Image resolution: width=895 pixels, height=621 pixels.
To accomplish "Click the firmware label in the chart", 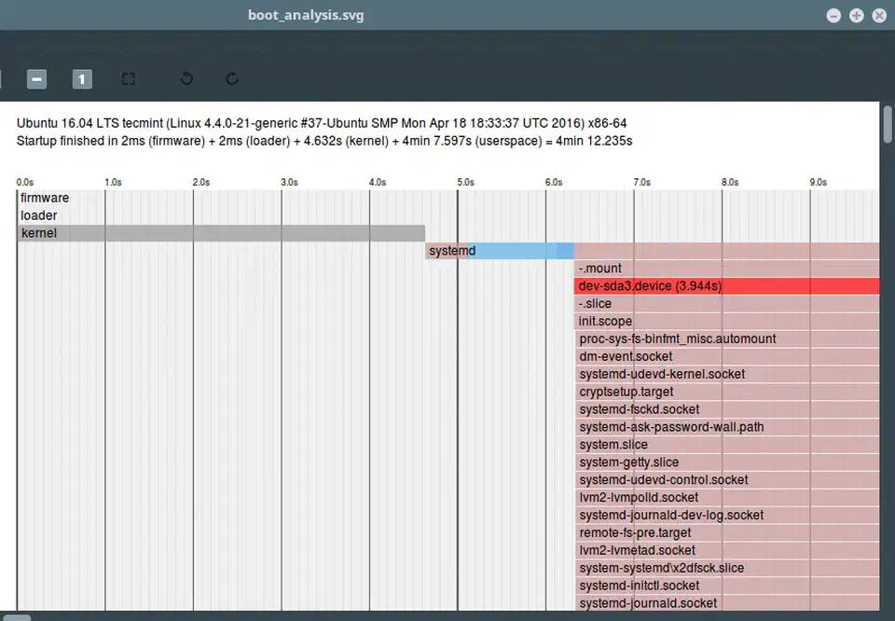I will pyautogui.click(x=45, y=197).
